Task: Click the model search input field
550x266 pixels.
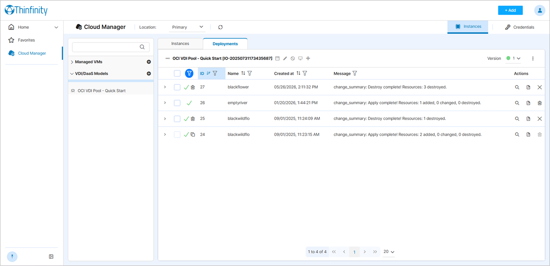Action: (111, 47)
